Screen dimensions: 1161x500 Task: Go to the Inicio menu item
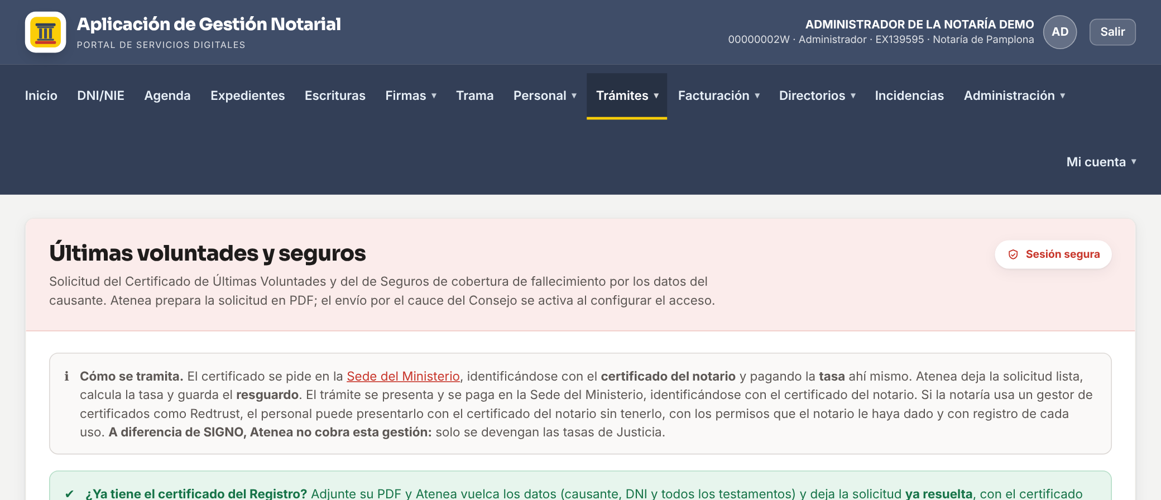(41, 95)
